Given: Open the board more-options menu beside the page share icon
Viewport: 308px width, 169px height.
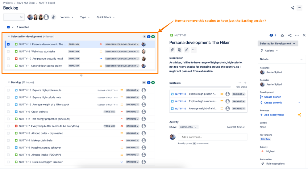Looking at the screenshot, I should point(299,8).
